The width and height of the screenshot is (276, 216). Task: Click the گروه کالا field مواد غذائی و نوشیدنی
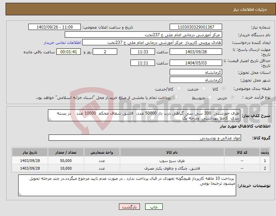[x=145, y=138]
